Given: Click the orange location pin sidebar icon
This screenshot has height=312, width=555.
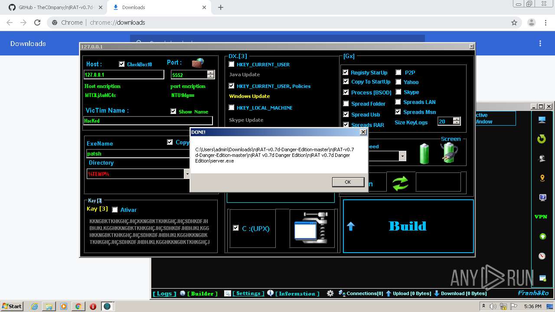Looking at the screenshot, I should tap(542, 178).
